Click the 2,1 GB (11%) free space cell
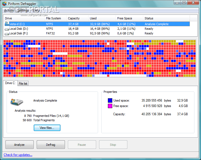Screen dimensions: 201x160 (126, 29)
